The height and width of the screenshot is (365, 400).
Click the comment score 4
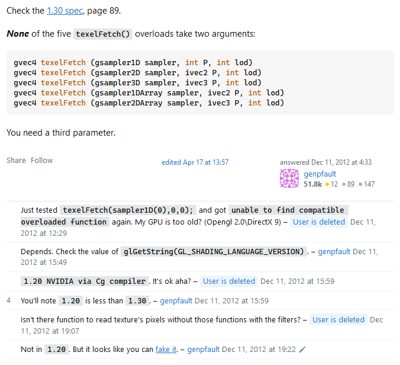tap(9, 301)
